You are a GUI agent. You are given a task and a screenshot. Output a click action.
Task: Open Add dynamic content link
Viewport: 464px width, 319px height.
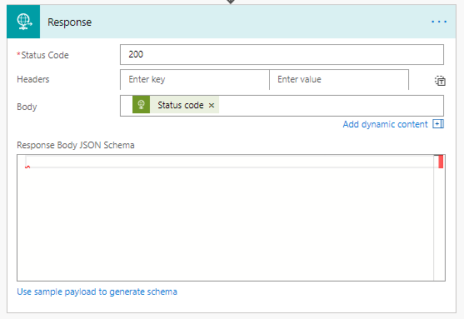point(386,124)
